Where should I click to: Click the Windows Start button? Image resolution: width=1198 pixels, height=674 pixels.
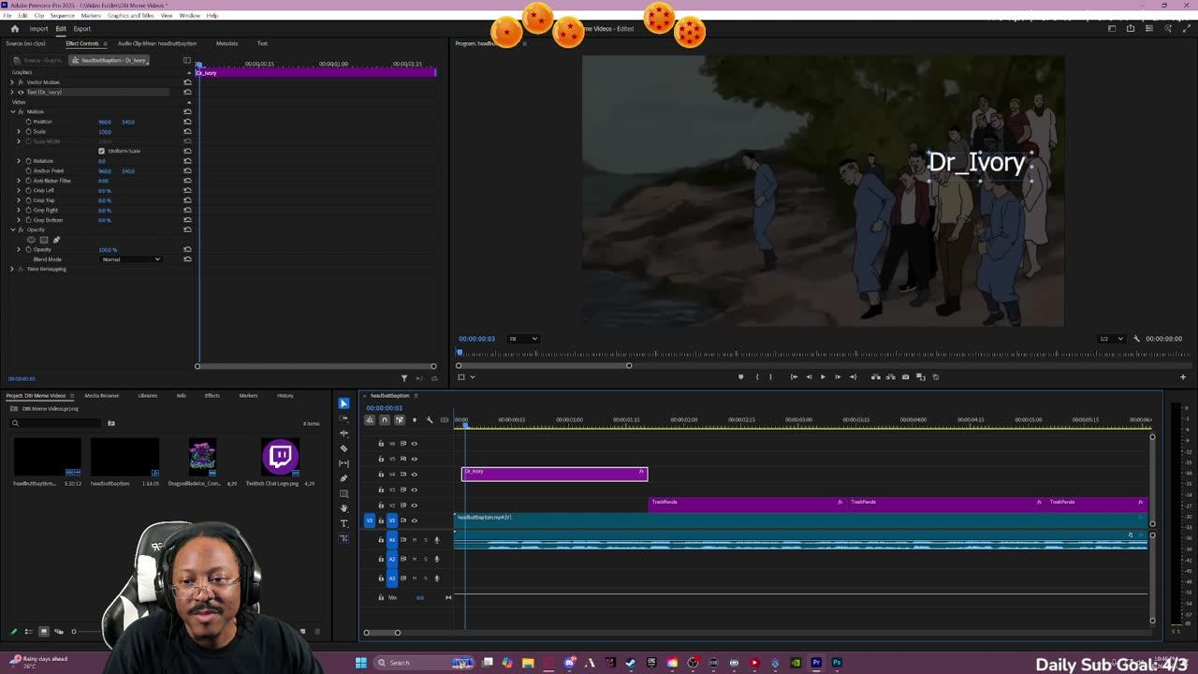tap(360, 663)
